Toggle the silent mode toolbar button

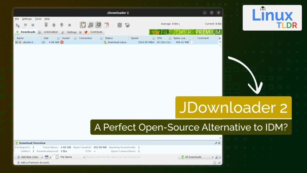(98, 25)
